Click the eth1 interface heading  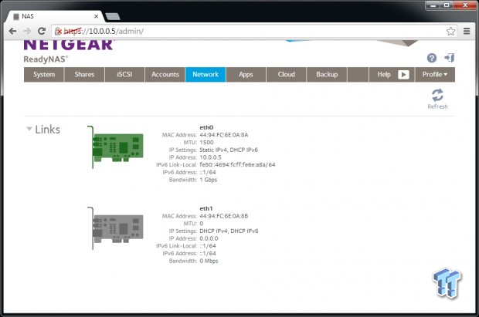[x=206, y=209]
